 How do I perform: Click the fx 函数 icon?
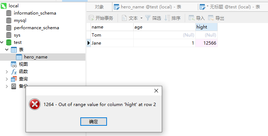pos(14,72)
